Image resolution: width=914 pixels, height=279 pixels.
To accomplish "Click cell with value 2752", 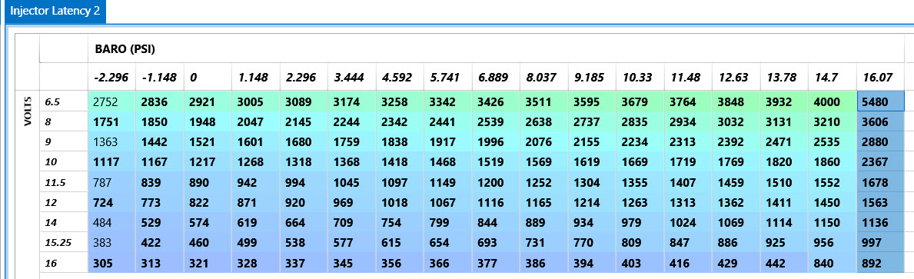I will coord(111,102).
